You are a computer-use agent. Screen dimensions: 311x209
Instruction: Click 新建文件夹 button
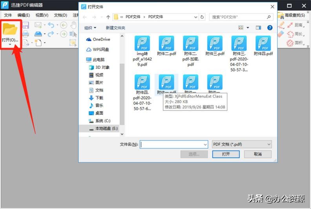(115, 28)
